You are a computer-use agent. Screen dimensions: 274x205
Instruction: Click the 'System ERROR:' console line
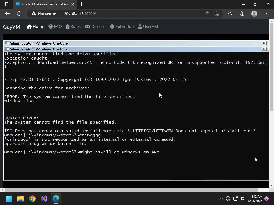[21, 118]
